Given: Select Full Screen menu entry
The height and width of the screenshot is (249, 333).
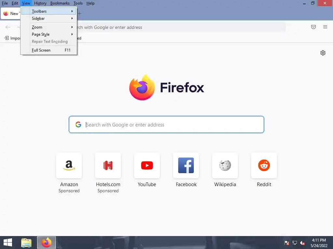Looking at the screenshot, I should tap(49, 50).
